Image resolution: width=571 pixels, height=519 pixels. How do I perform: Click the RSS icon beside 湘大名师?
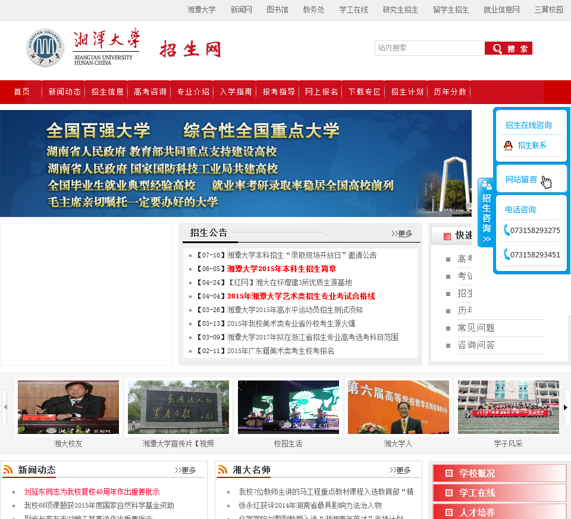tap(223, 470)
